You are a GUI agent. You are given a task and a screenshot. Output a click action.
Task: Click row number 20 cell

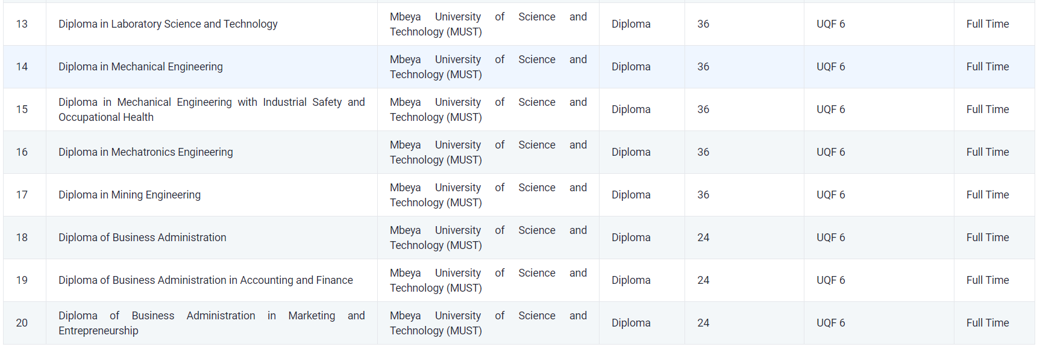coord(22,323)
